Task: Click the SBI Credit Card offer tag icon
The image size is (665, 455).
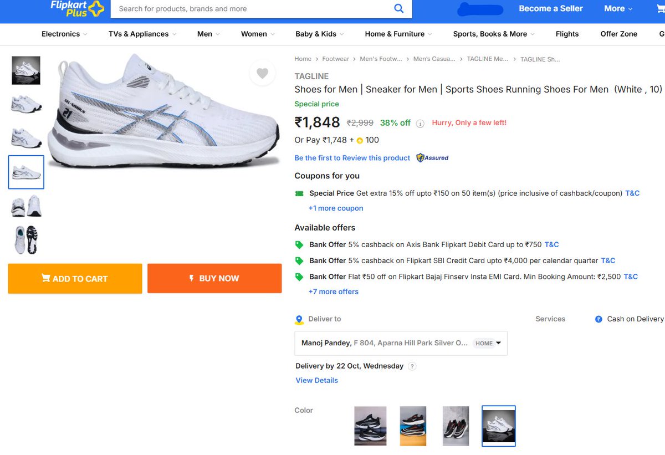Action: [x=299, y=260]
